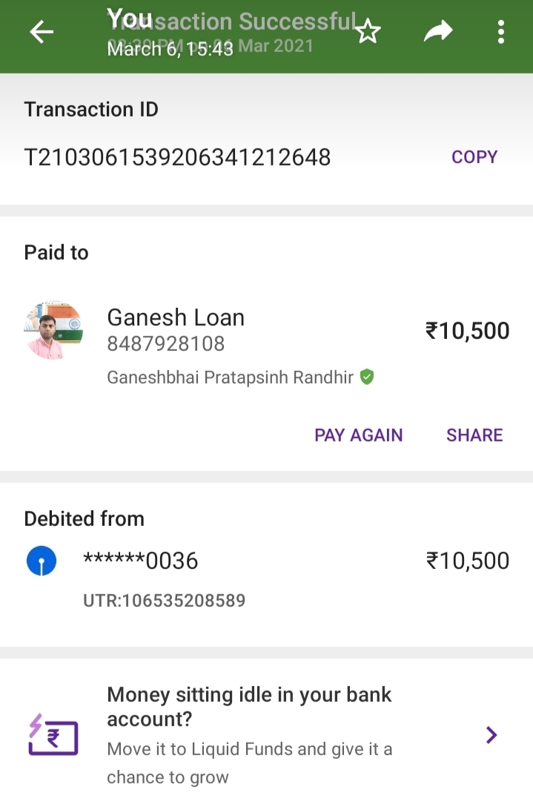Tap the Transaction ID number text

click(x=177, y=157)
